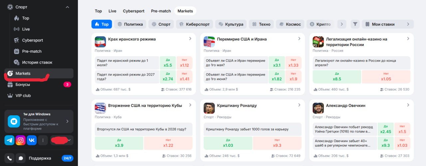
Task: Click the phone call support icon
Action: (9, 158)
